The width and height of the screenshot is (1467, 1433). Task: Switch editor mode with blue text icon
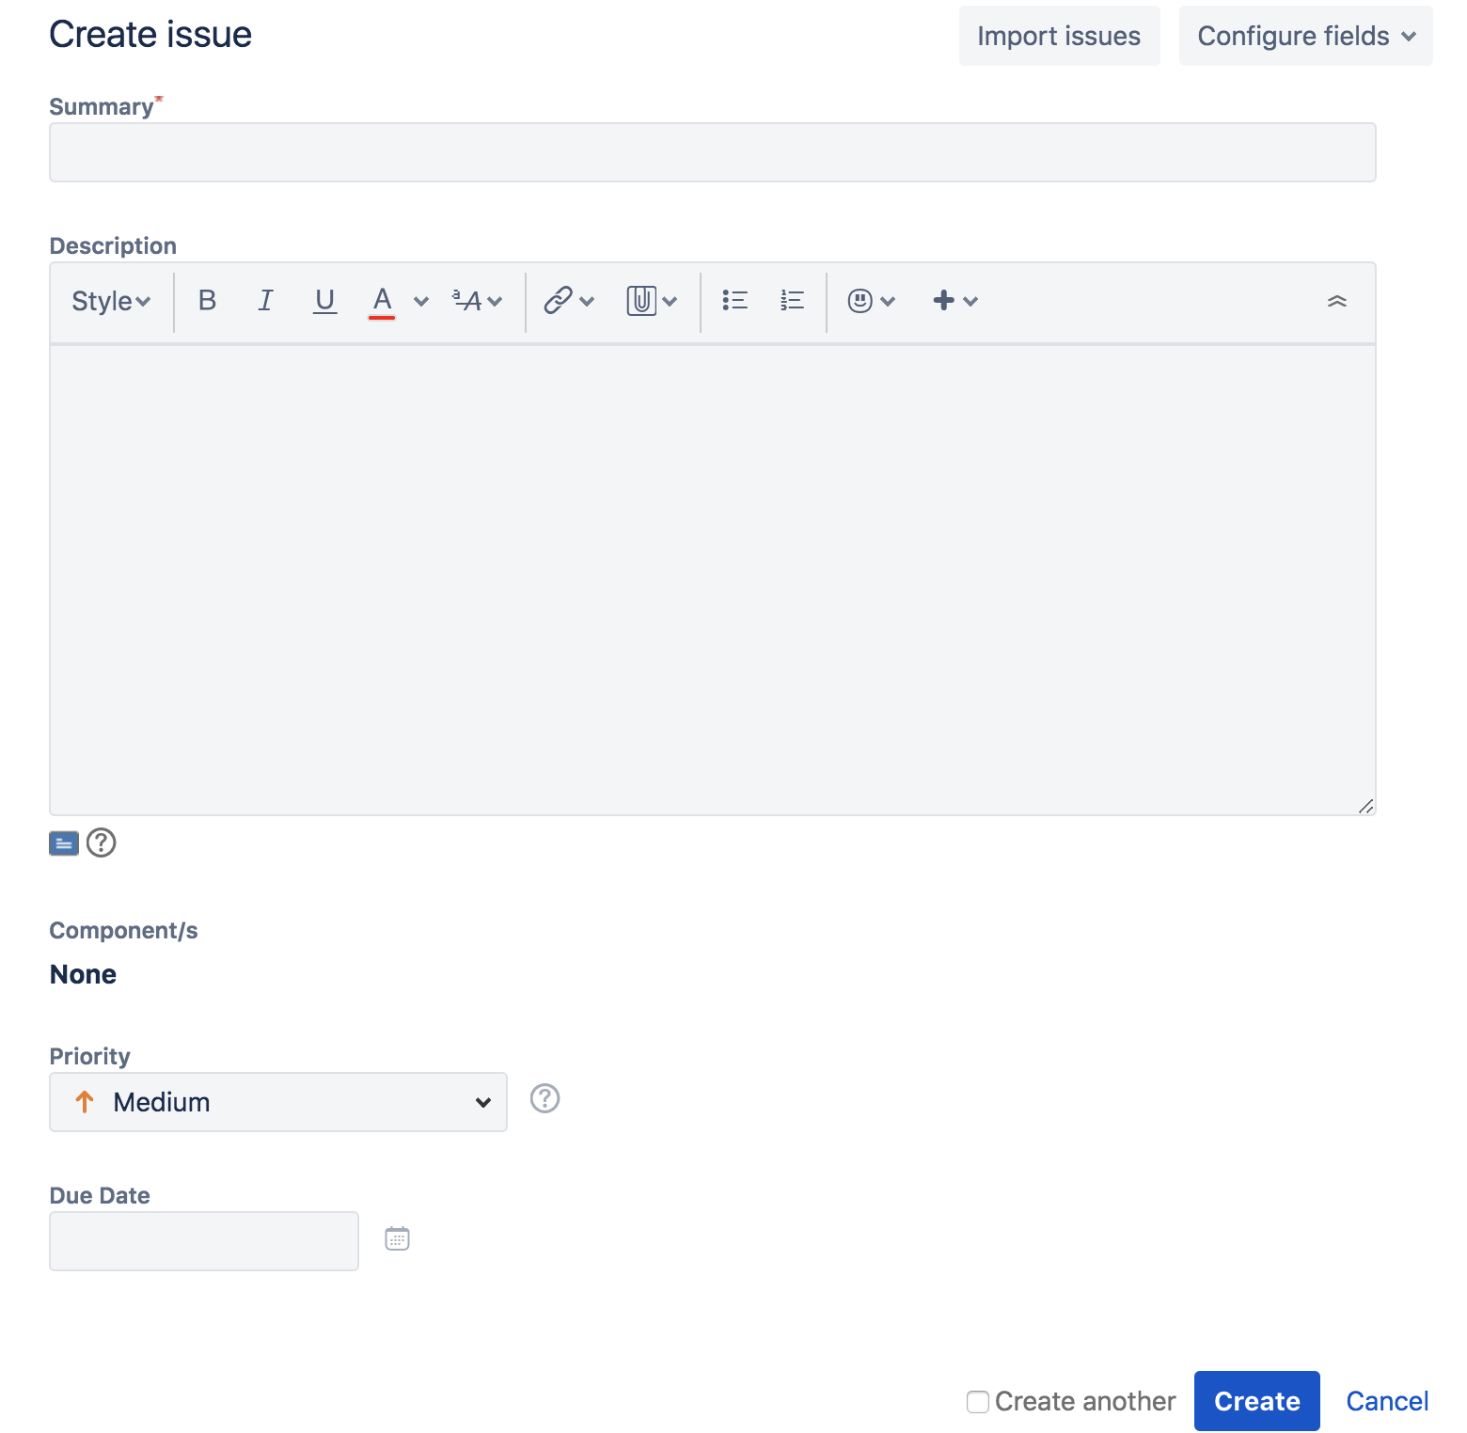pos(64,843)
